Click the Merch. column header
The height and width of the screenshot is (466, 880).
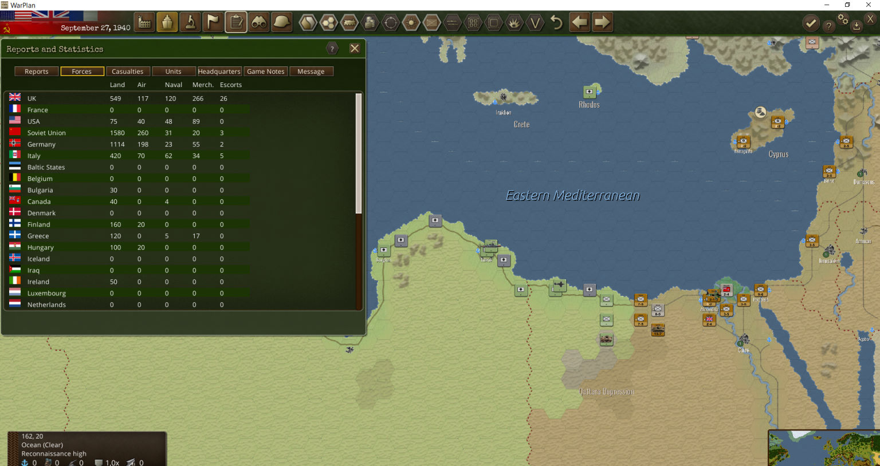click(x=203, y=85)
